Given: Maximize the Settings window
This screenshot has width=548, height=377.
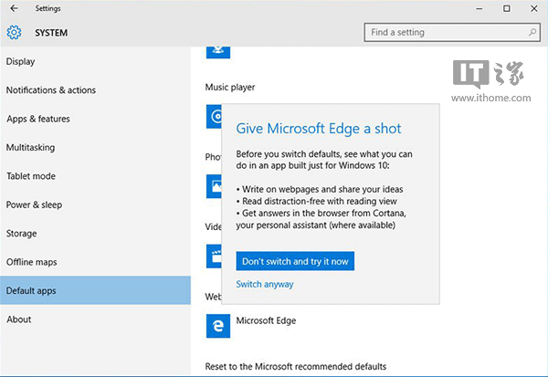Looking at the screenshot, I should coord(506,9).
